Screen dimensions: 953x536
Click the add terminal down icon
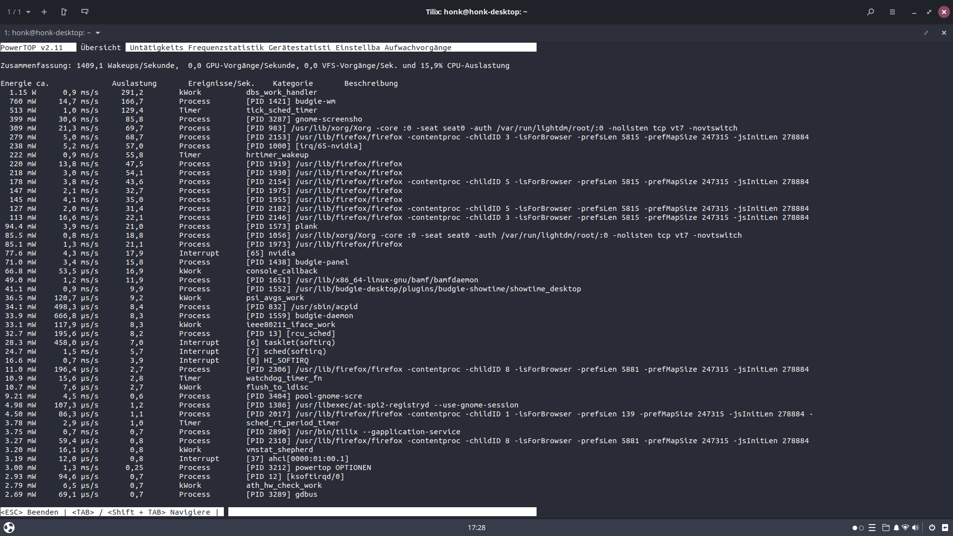pos(85,12)
